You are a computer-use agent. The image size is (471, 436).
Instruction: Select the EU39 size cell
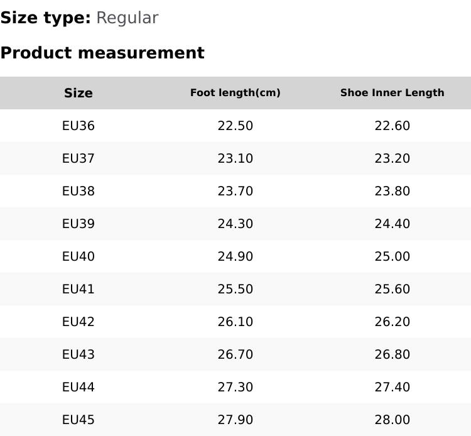tap(78, 224)
